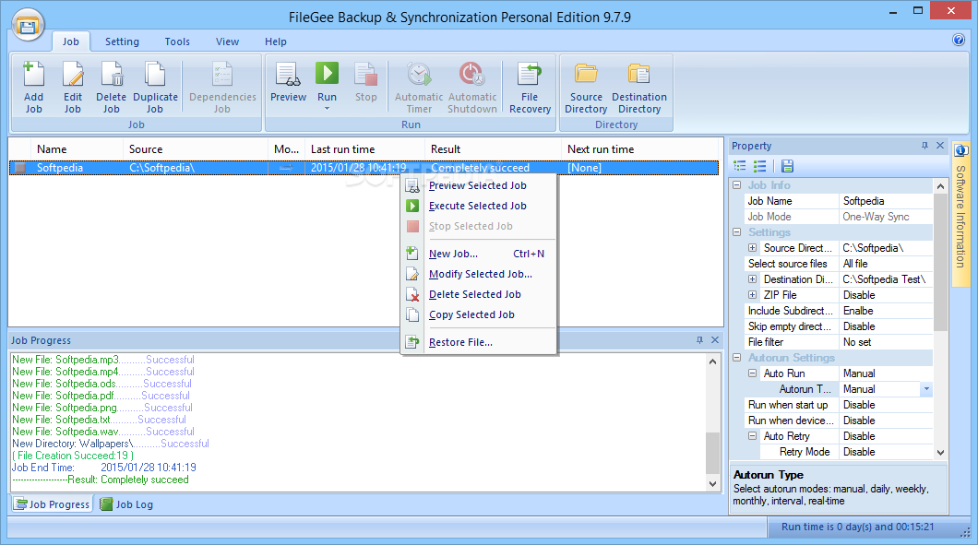
Task: Click the File filter value No set
Action: pyautogui.click(x=886, y=342)
